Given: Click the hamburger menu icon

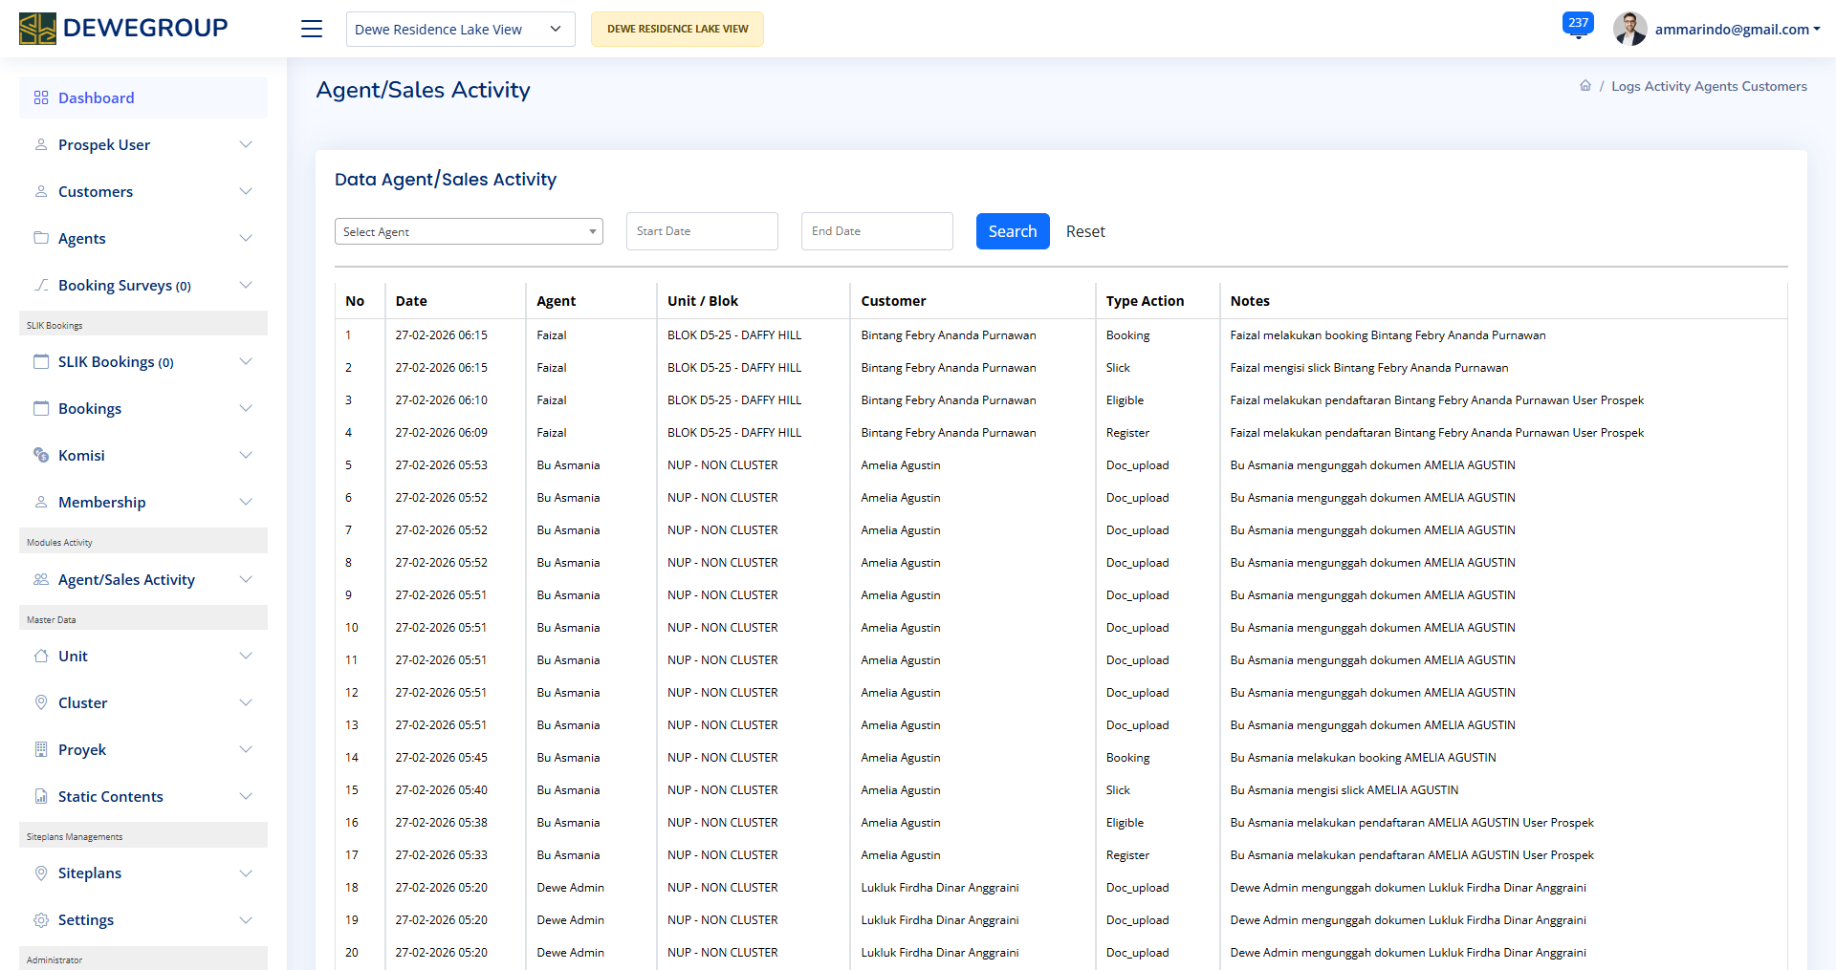Looking at the screenshot, I should coord(312,29).
